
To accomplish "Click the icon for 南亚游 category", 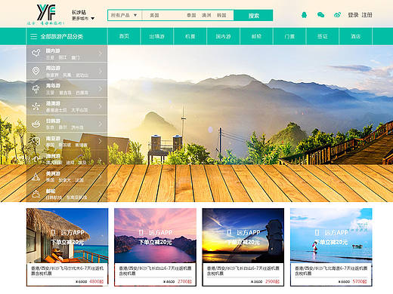I will 36,141.
